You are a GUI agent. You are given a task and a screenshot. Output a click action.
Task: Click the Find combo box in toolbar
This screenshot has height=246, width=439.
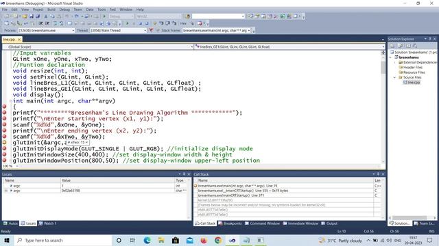point(218,16)
